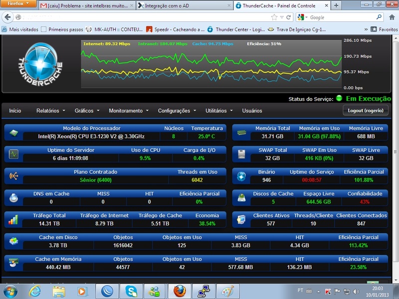Switch to the [caiu] Problema Gmail tab
399x299 pixels.
coord(87,5)
